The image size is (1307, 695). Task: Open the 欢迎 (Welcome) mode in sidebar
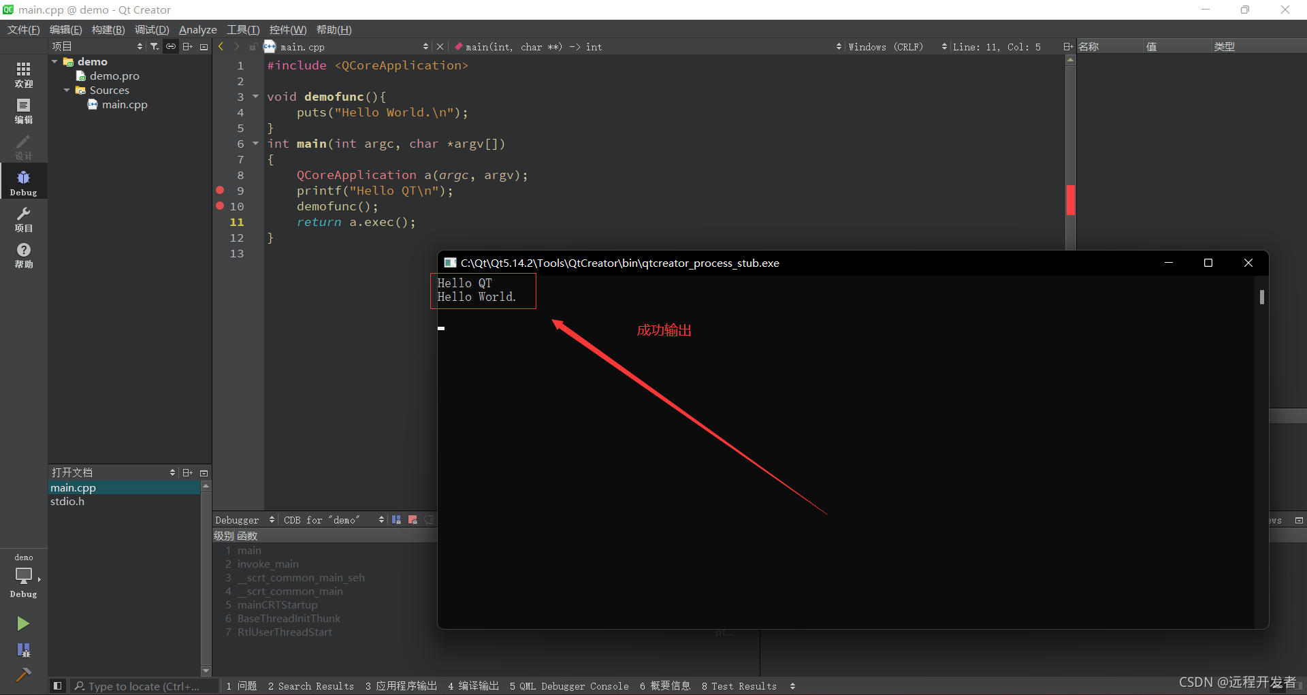(x=23, y=74)
